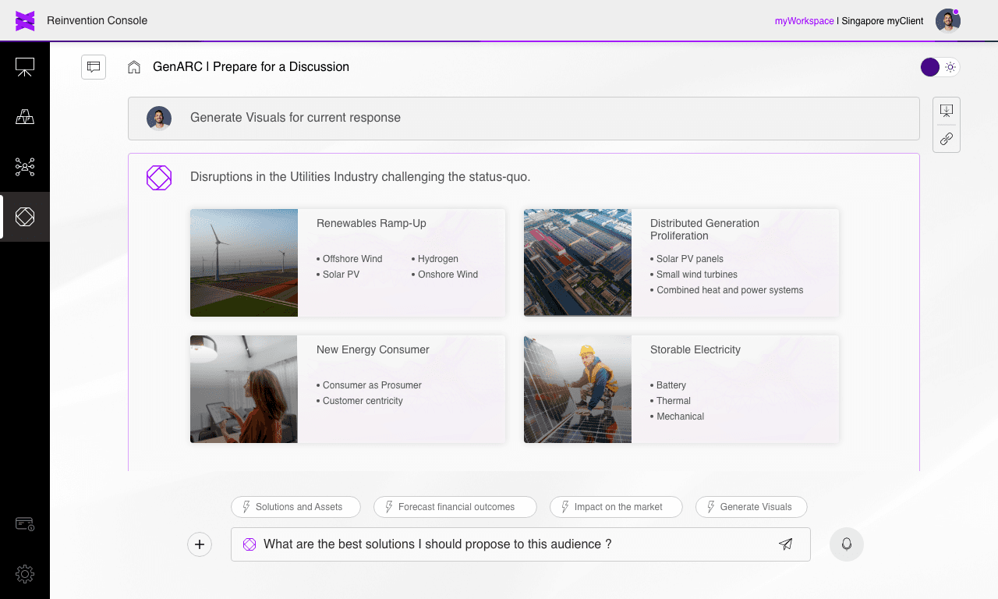Click the payment card sidebar icon
This screenshot has height=599, width=998.
coord(25,523)
